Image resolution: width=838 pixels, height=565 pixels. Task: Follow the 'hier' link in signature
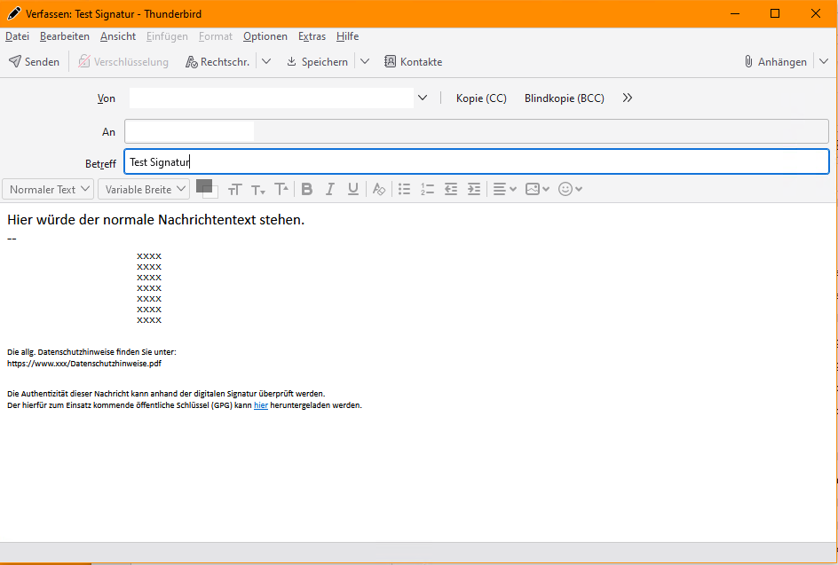(260, 405)
